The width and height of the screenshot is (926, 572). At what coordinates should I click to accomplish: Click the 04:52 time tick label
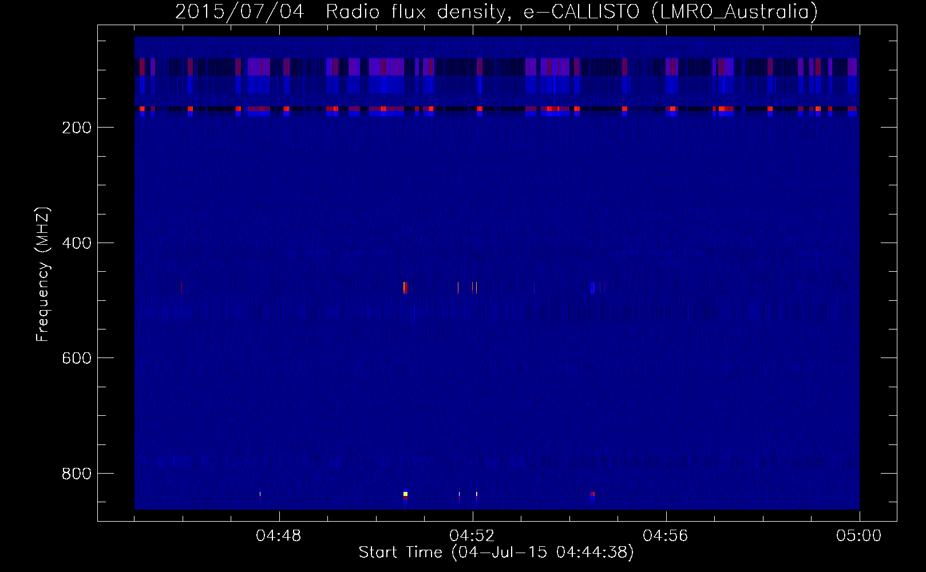coord(472,536)
